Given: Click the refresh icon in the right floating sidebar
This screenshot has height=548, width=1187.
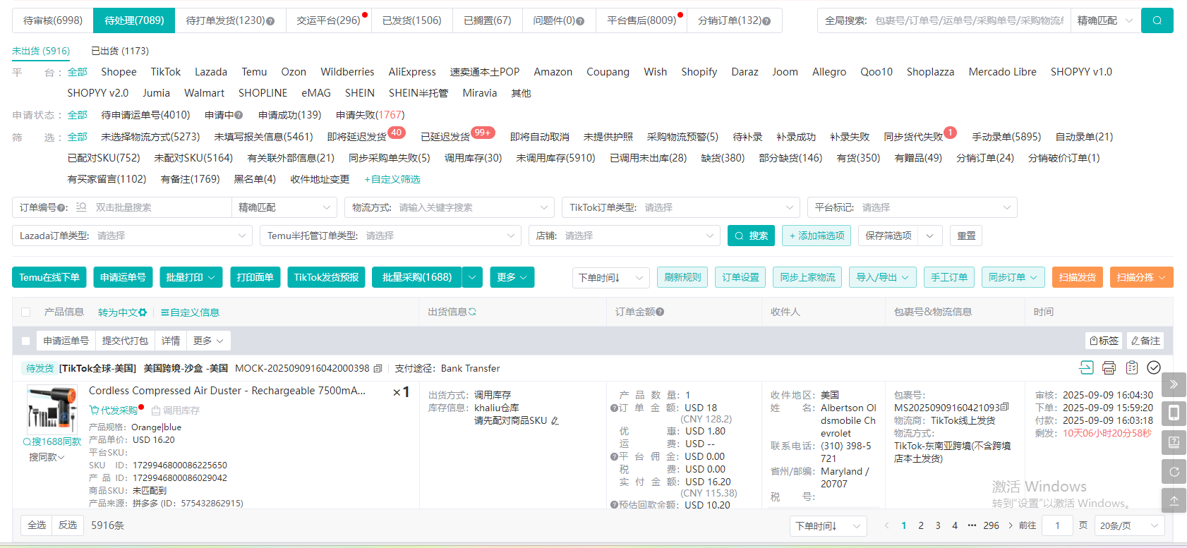Looking at the screenshot, I should [1174, 472].
